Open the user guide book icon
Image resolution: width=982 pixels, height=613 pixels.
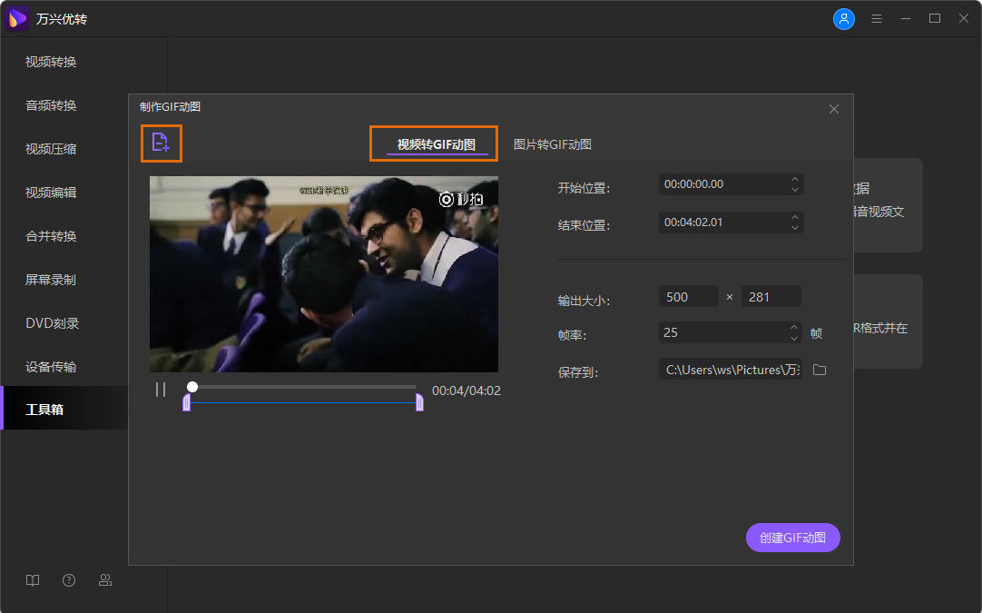pos(33,580)
